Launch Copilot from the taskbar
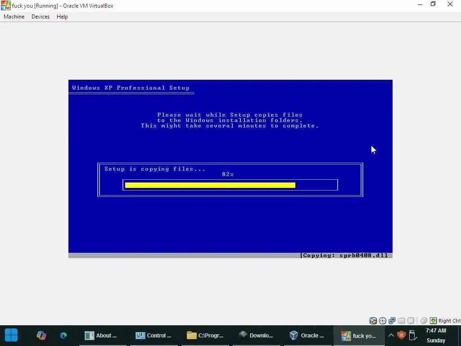The width and height of the screenshot is (461, 346). [41, 335]
